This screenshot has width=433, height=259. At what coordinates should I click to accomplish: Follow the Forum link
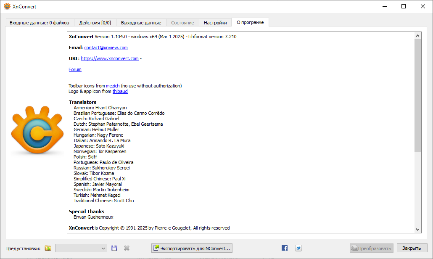click(x=75, y=69)
